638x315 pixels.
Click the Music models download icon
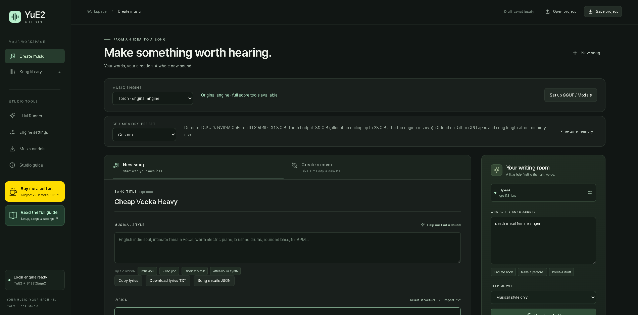click(12, 149)
